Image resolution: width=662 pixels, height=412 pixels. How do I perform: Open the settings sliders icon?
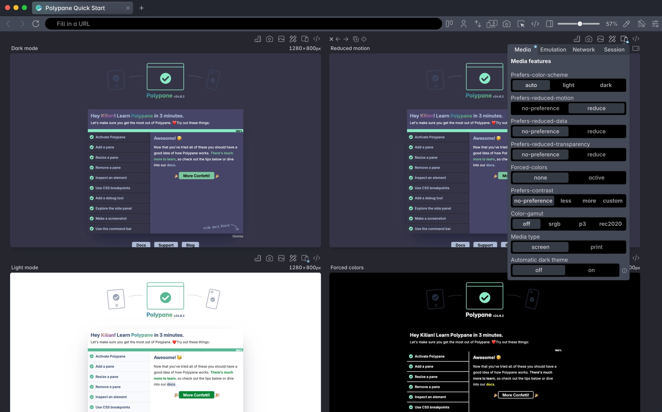click(655, 24)
